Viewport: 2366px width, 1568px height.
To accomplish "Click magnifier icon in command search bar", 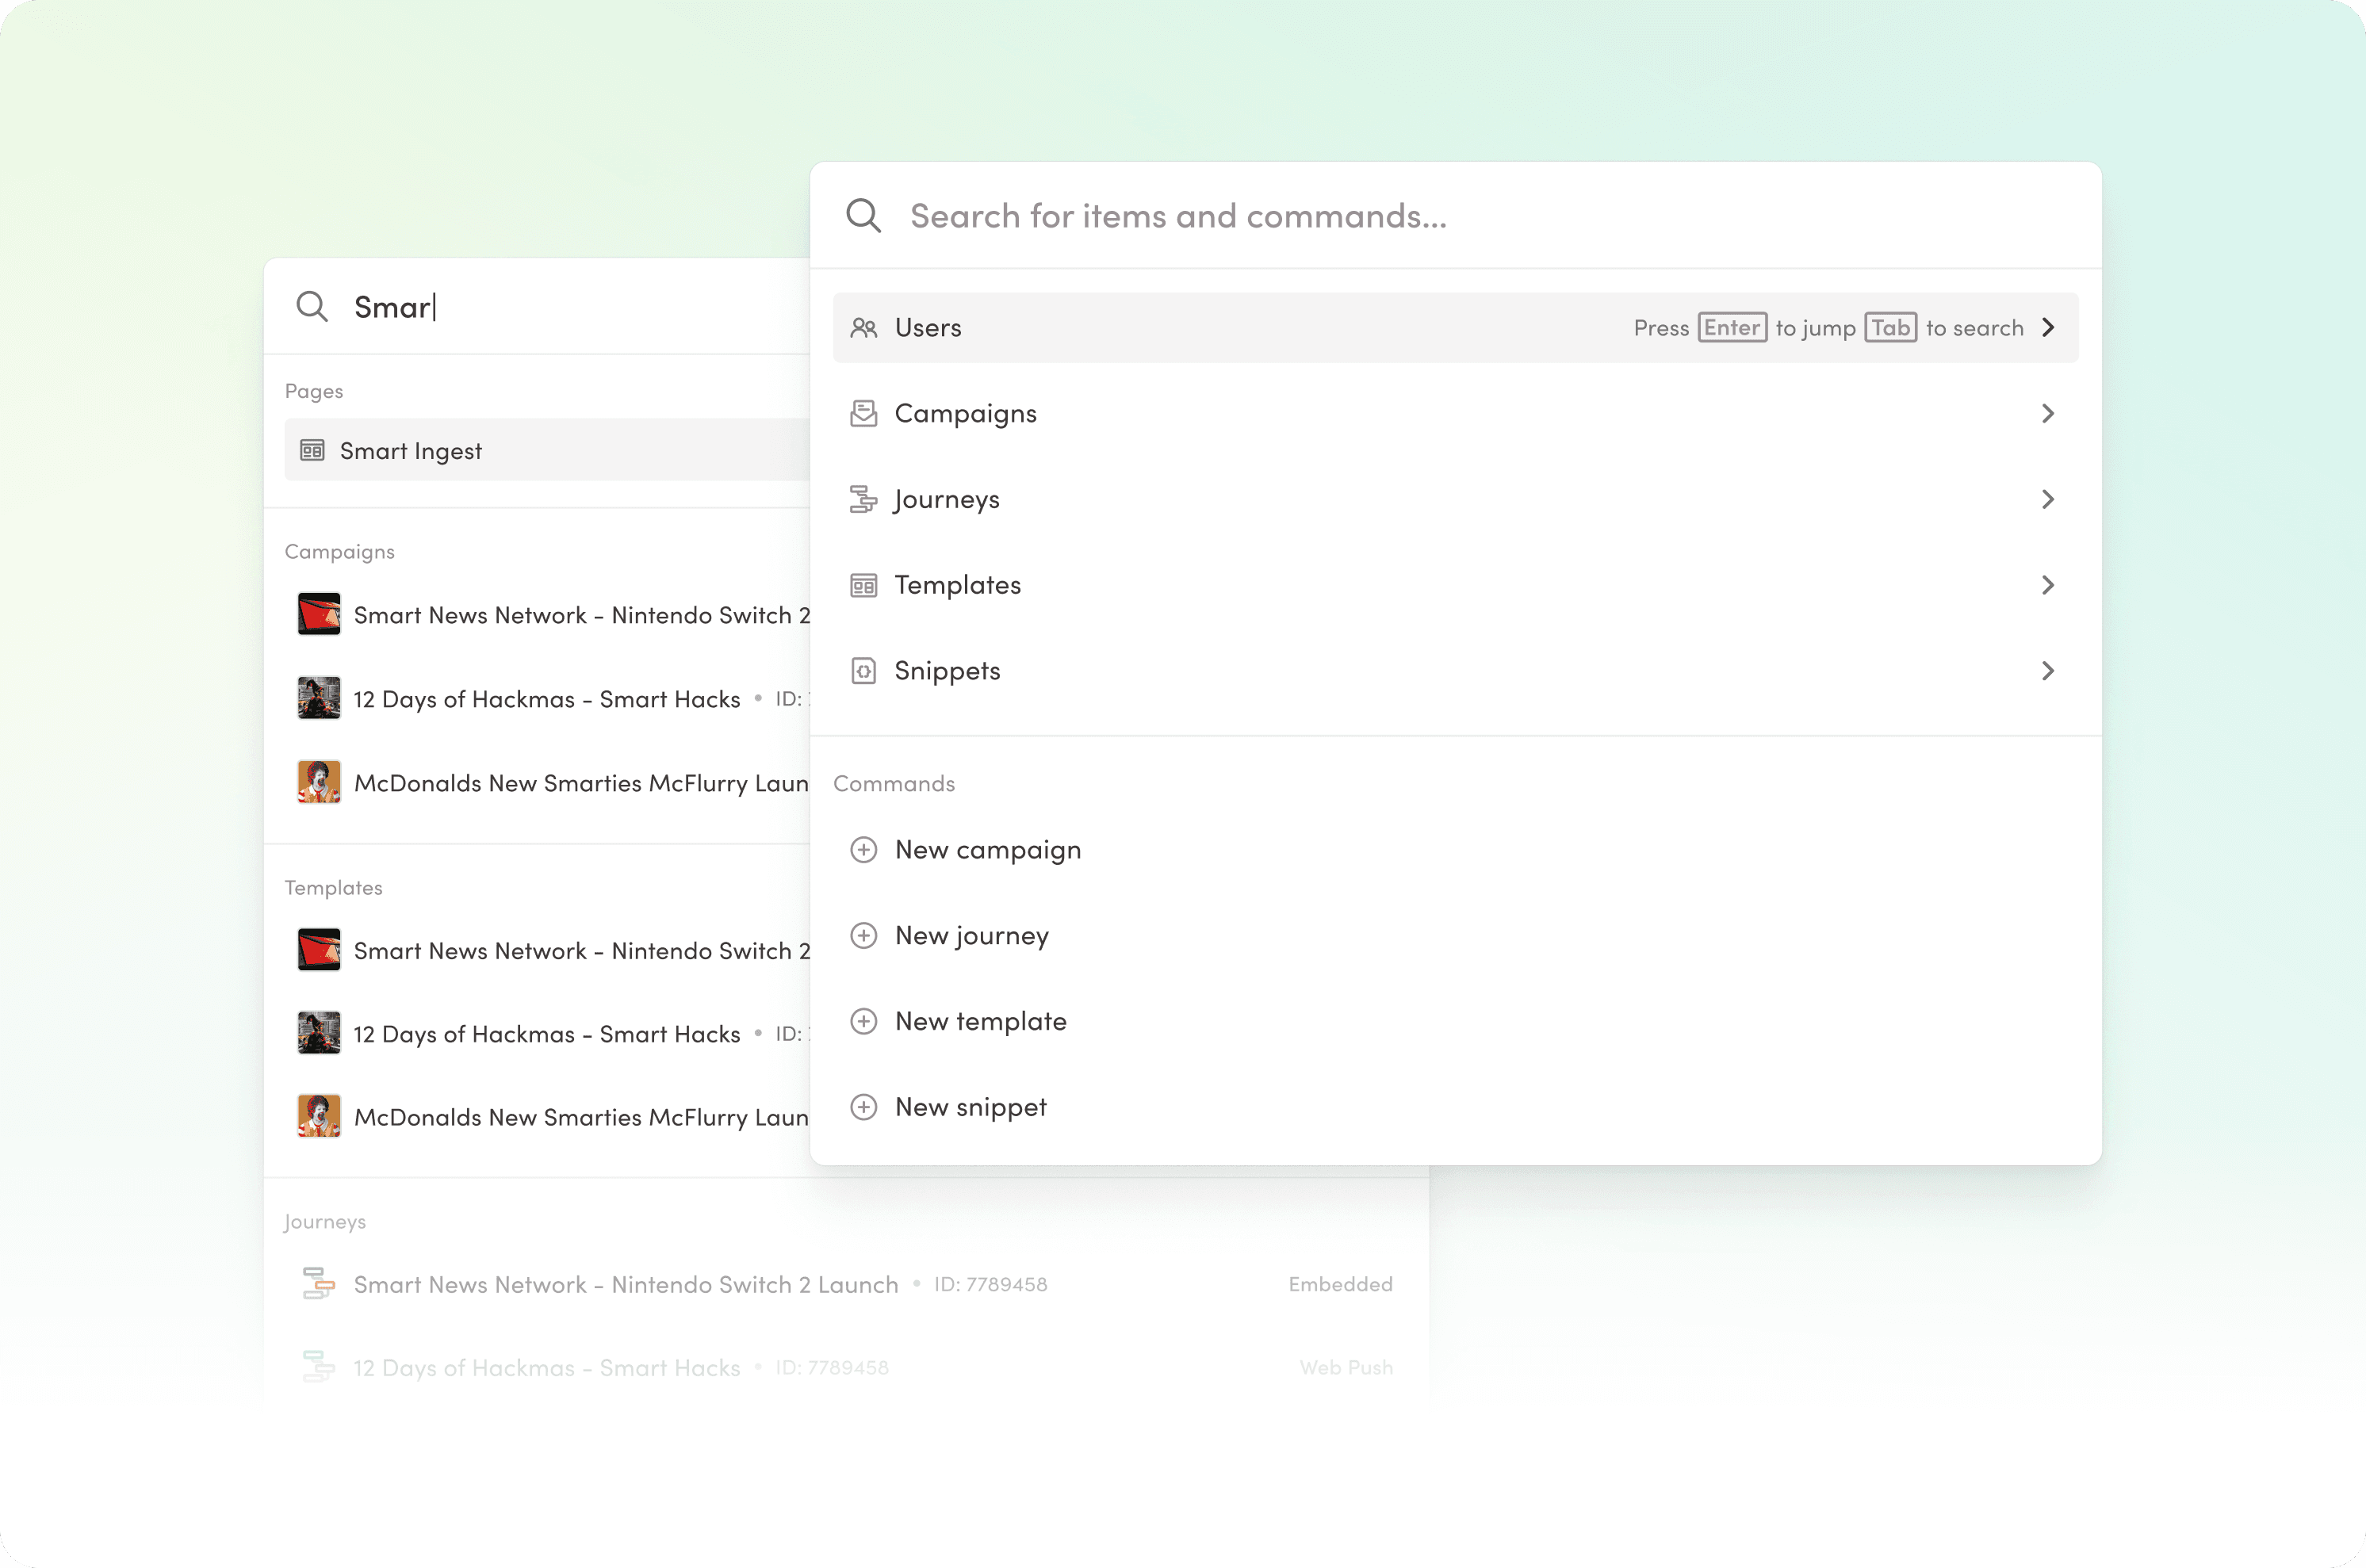I will [863, 216].
